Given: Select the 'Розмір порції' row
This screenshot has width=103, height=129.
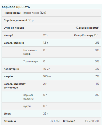Looking at the screenshot, I should pos(51,13).
